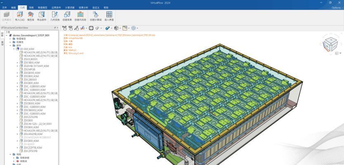Click the coordinate axes icon in view toolbar
This screenshot has width=344, height=165.
pos(82,28)
